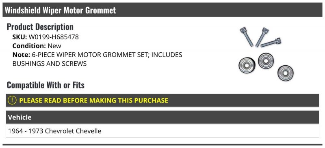Viewport: 325px width, 148px height.
Task: Click the center round bushing in photo
Action: (266, 61)
